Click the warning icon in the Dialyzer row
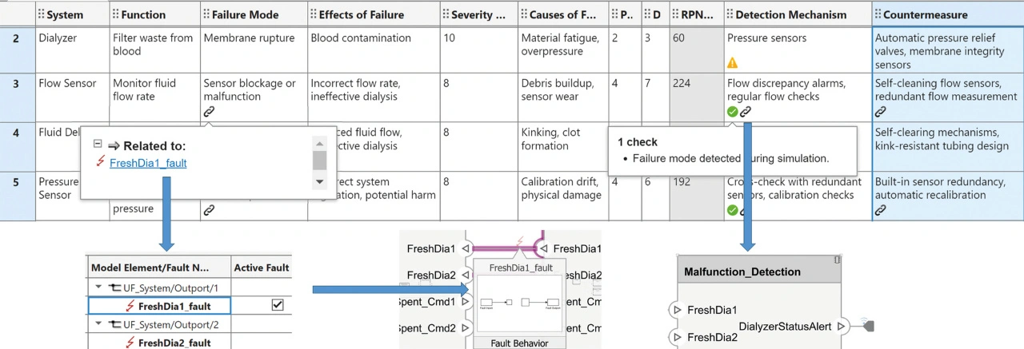 [733, 62]
